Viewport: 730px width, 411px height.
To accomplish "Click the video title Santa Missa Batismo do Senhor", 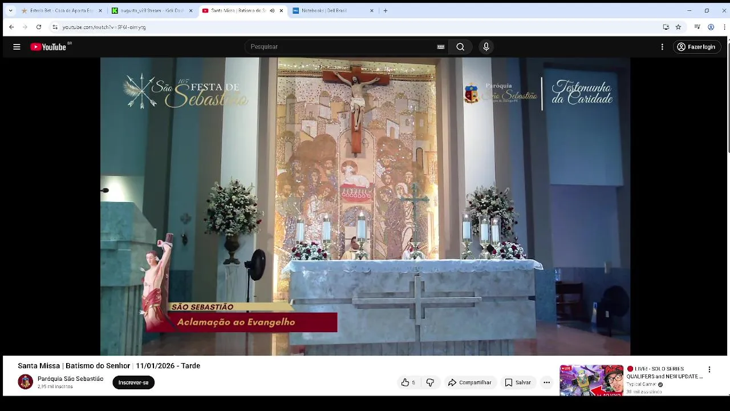I will tap(109, 366).
